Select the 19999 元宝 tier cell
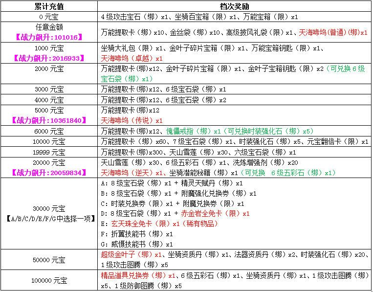 (48, 152)
